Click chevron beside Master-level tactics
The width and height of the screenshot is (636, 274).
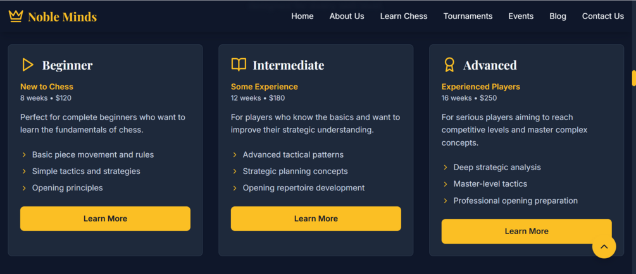[446, 184]
